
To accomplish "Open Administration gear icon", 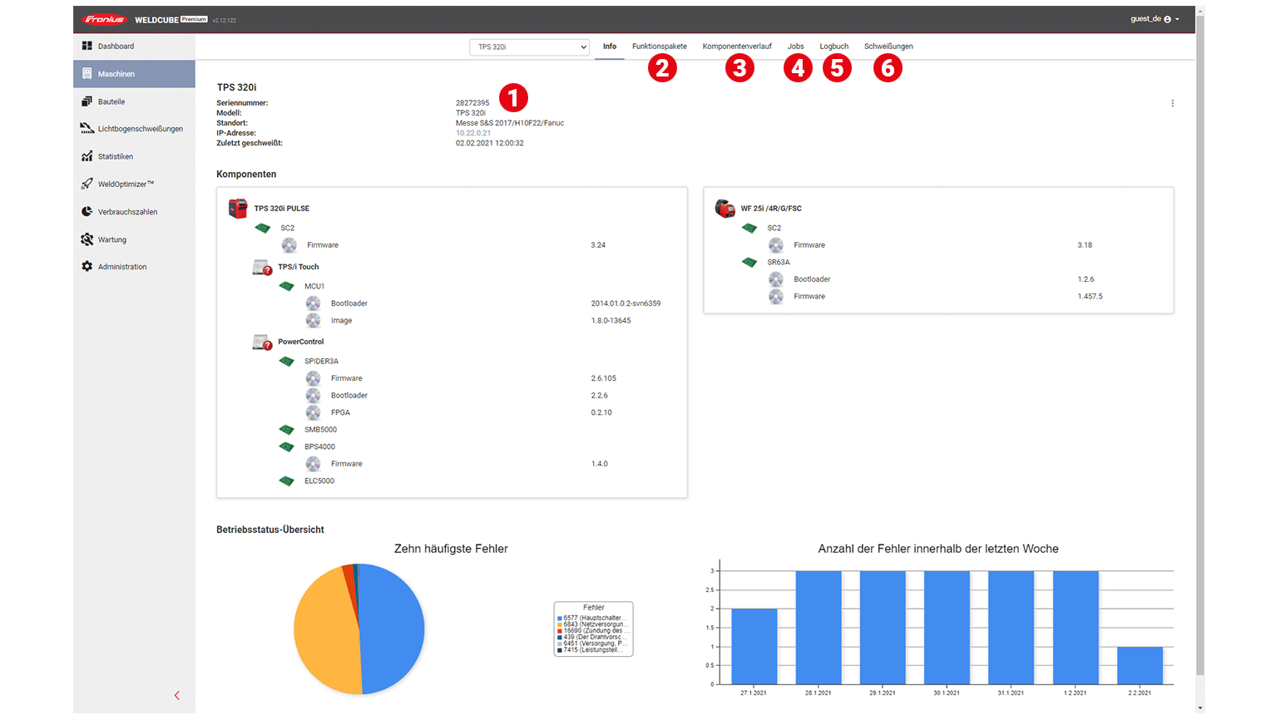I will pyautogui.click(x=87, y=267).
